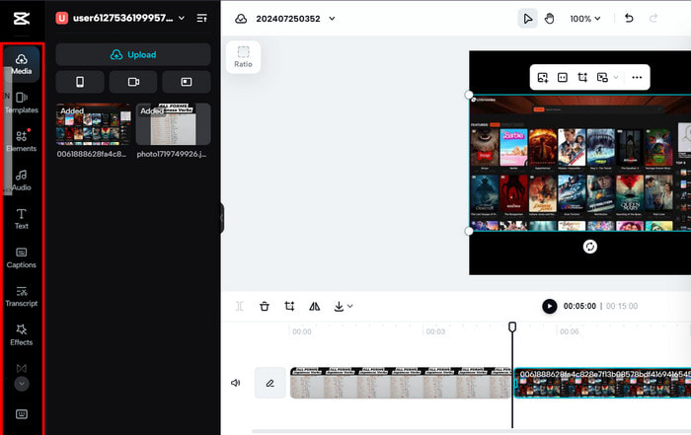Open the media sort list icon
691x435 pixels.
(201, 18)
